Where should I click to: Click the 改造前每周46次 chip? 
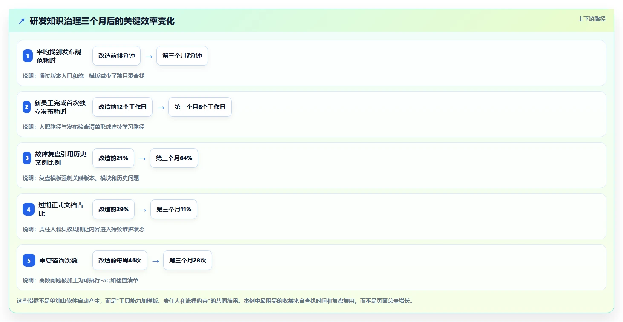(x=120, y=260)
